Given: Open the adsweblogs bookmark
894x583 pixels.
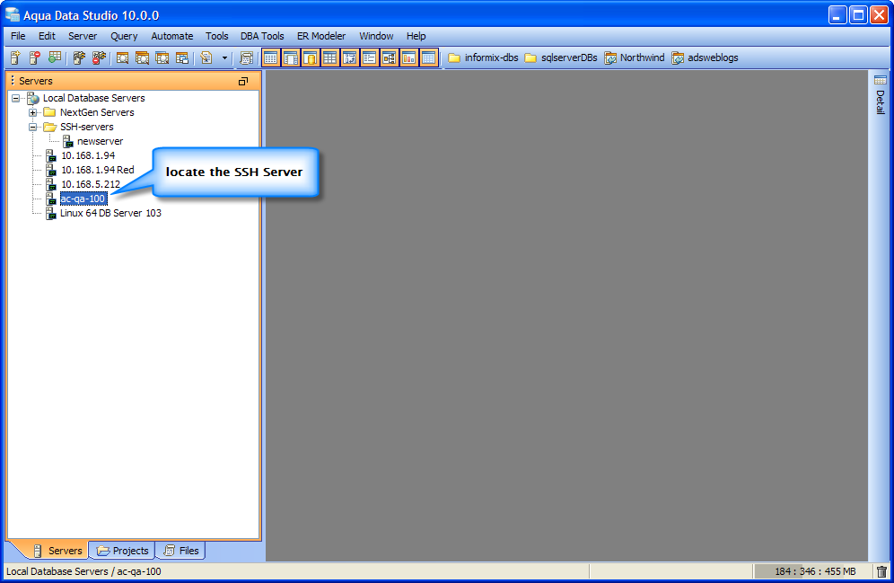Looking at the screenshot, I should coord(706,57).
